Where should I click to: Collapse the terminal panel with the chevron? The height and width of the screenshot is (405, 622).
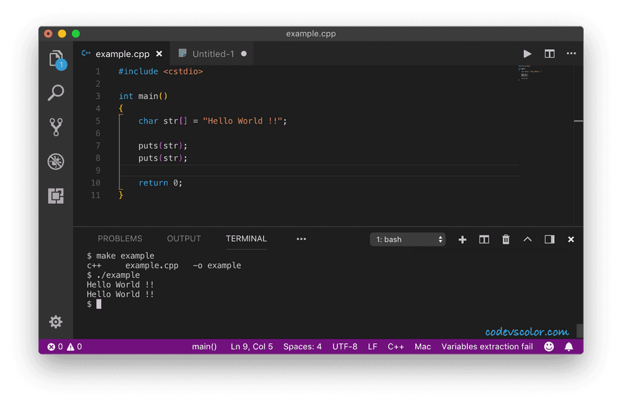pos(527,239)
